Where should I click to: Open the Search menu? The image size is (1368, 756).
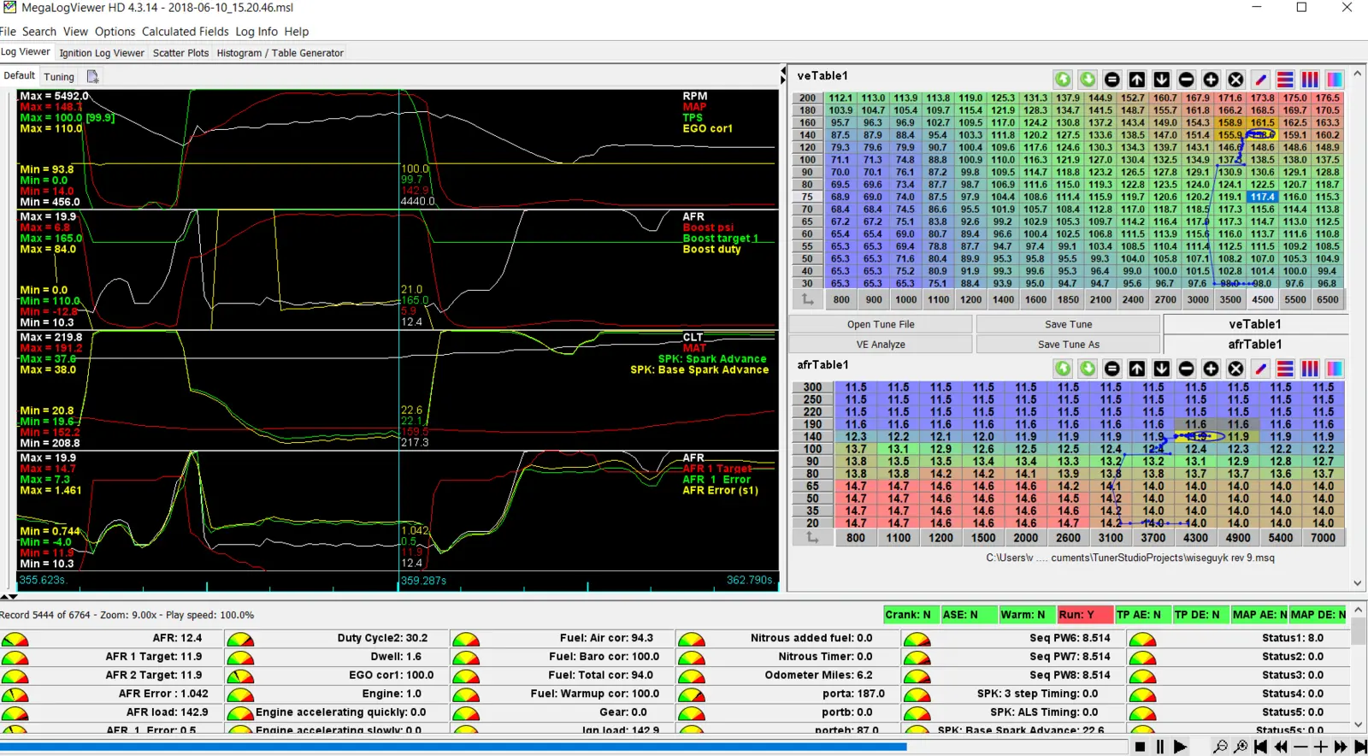[x=39, y=32]
